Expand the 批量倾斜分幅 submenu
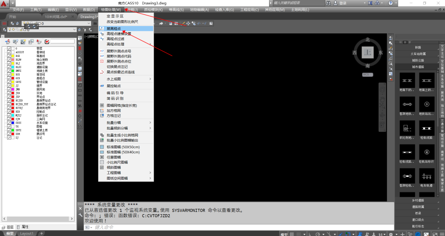The height and width of the screenshot is (236, 445). tap(126, 128)
